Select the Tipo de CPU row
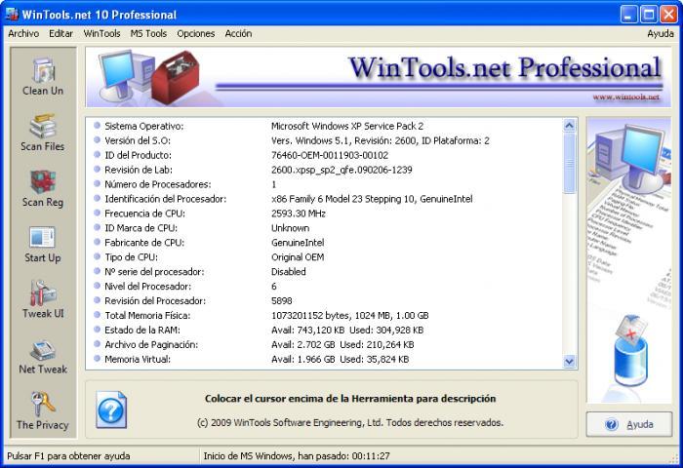 [325, 257]
